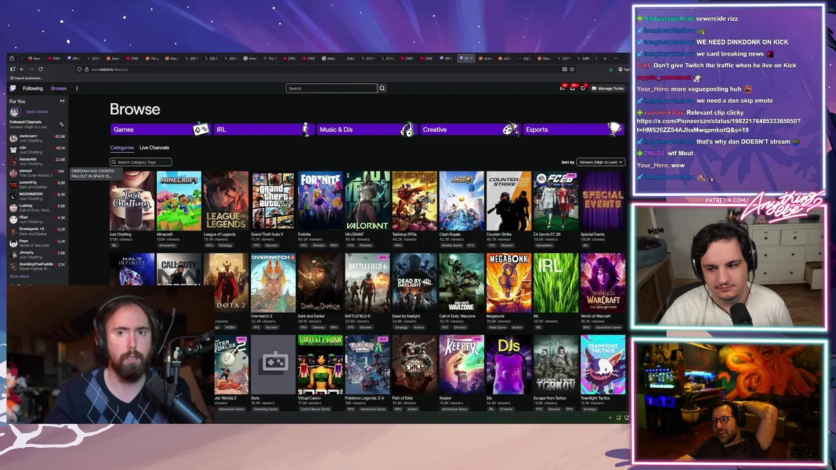
Task: Open the Battlefield 6 thumbnail
Action: [x=367, y=283]
